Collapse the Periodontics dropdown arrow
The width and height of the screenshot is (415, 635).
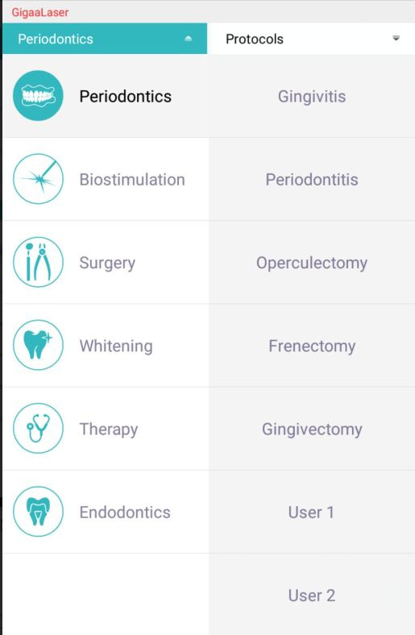188,39
